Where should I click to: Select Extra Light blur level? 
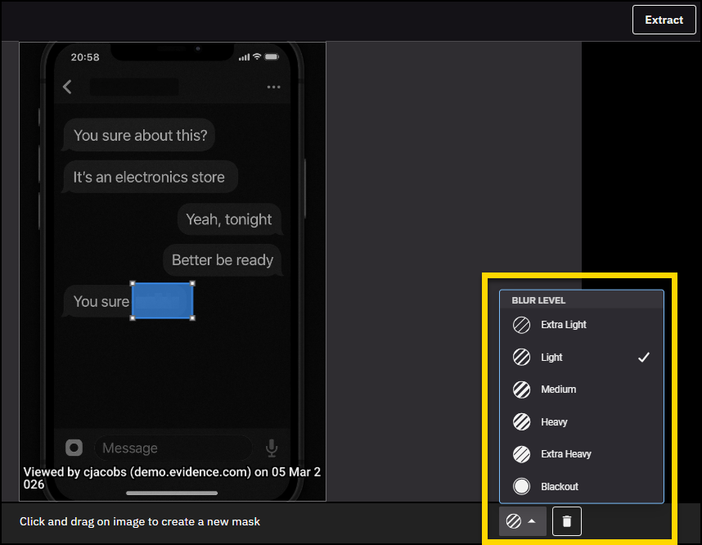pyautogui.click(x=564, y=325)
